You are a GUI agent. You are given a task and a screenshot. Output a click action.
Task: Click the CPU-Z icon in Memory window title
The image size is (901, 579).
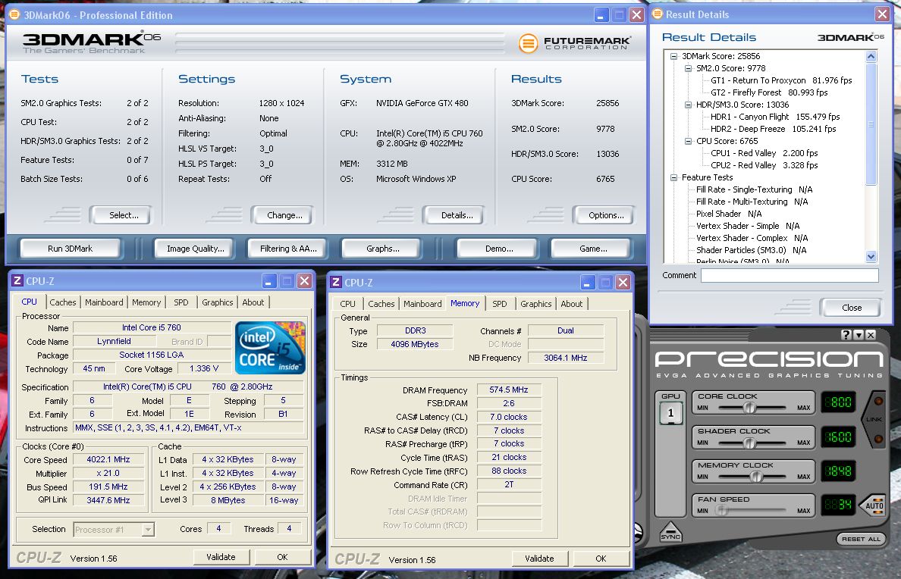point(336,282)
